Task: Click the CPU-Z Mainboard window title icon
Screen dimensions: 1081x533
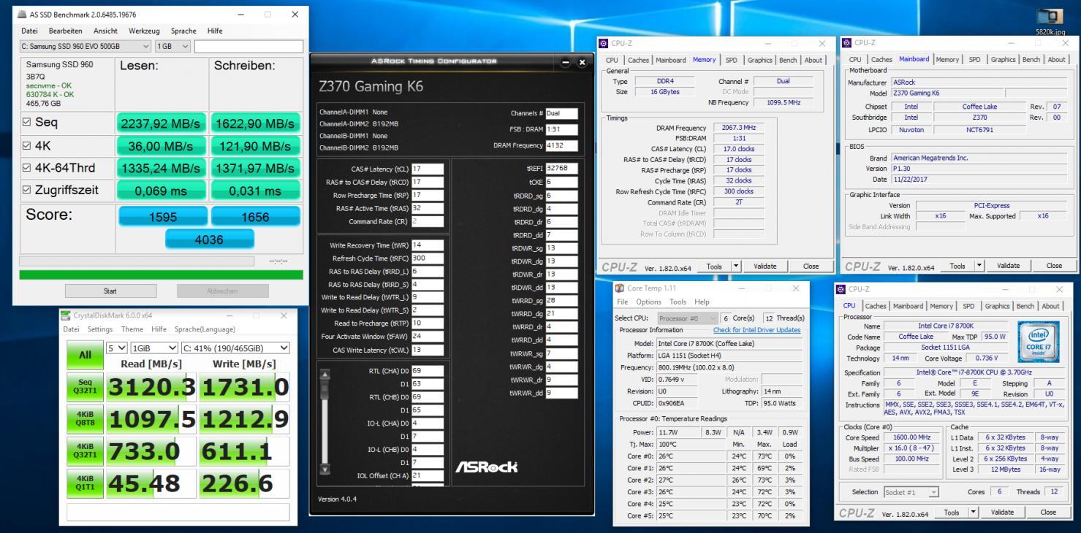Action: (846, 43)
